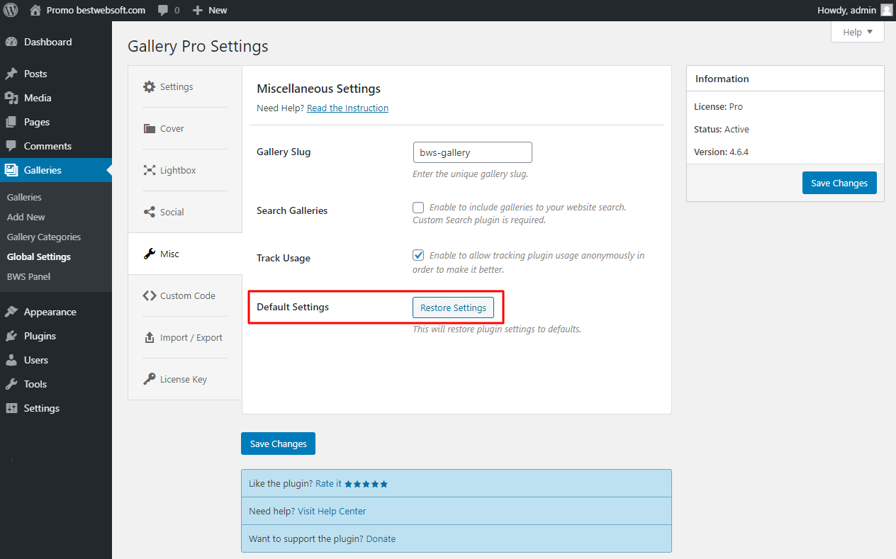Click the License Key key icon
Image resolution: width=896 pixels, height=559 pixels.
coord(149,379)
